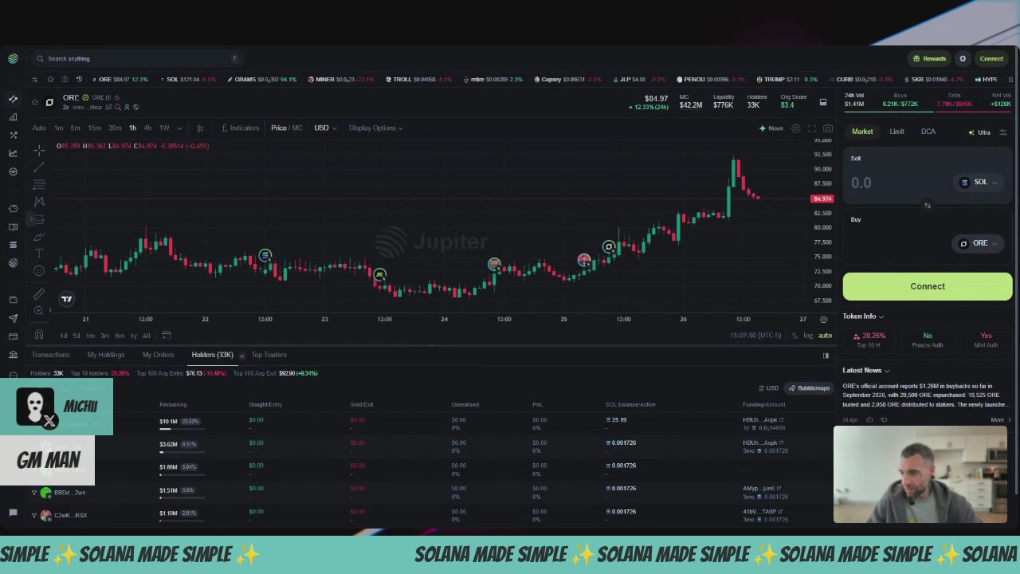Enter fullscreen chart mode

(812, 128)
